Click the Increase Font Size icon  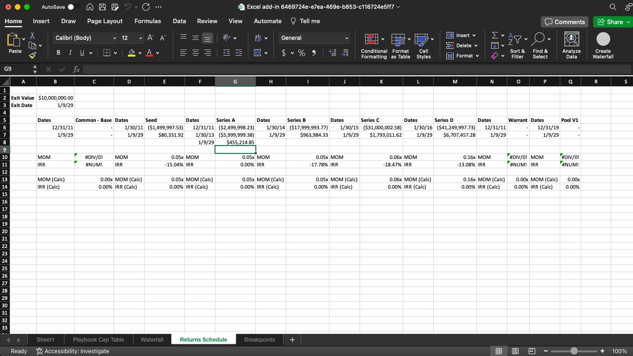[x=151, y=38]
